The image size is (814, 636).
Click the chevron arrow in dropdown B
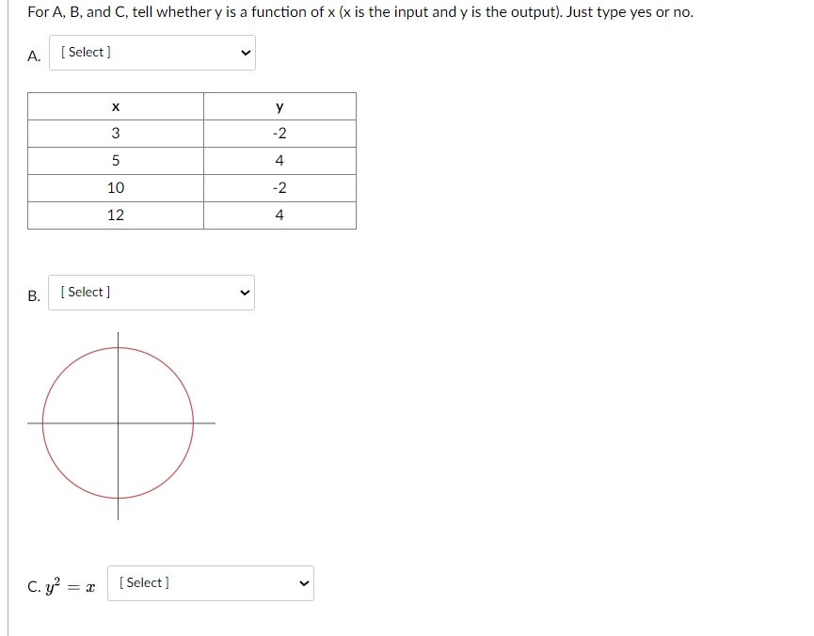pyautogui.click(x=244, y=293)
